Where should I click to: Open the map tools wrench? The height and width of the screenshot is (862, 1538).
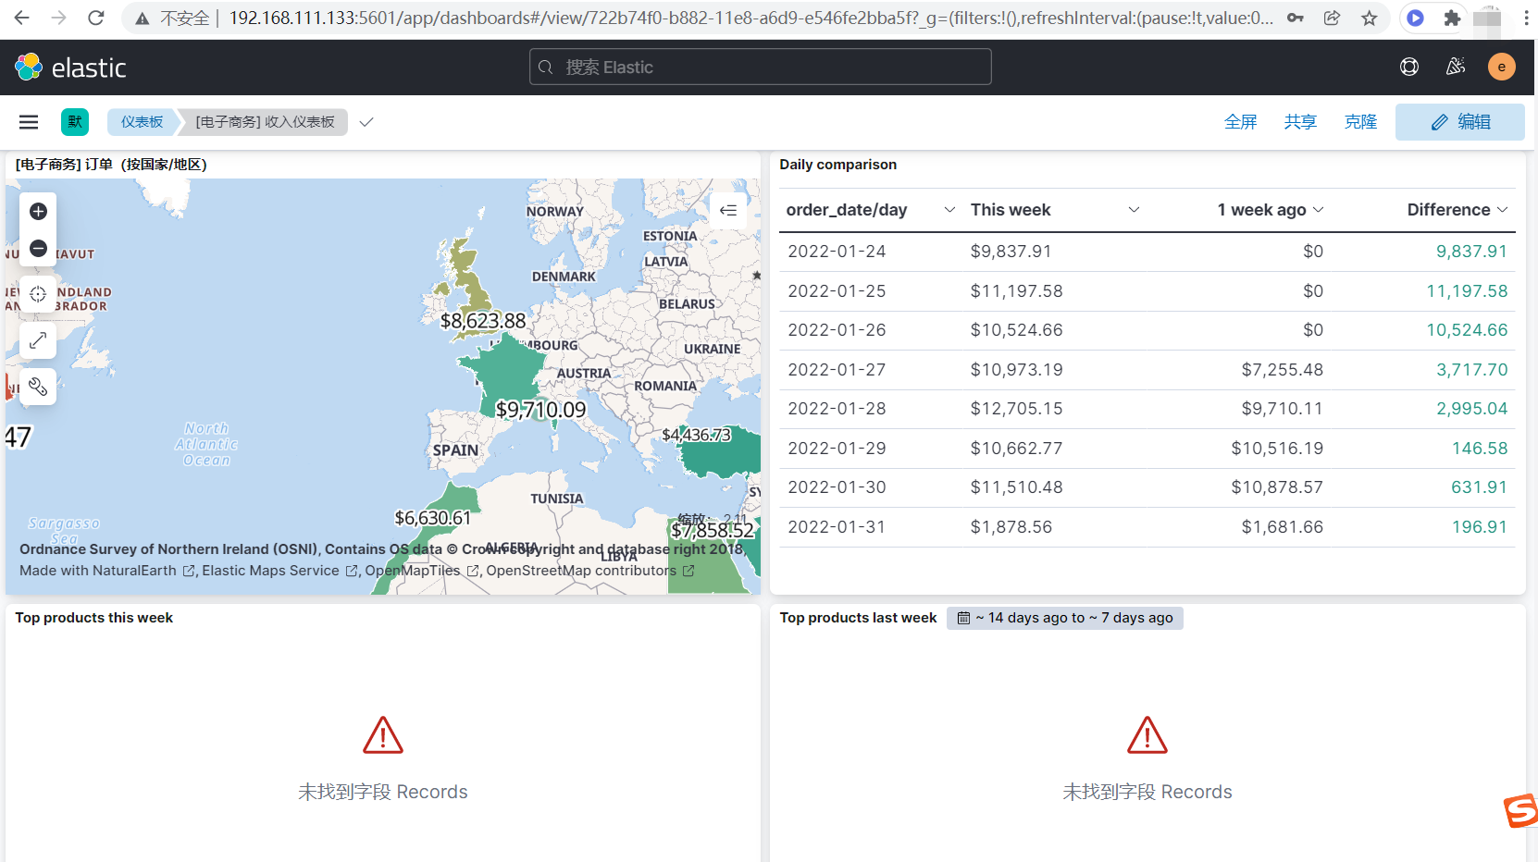click(38, 387)
